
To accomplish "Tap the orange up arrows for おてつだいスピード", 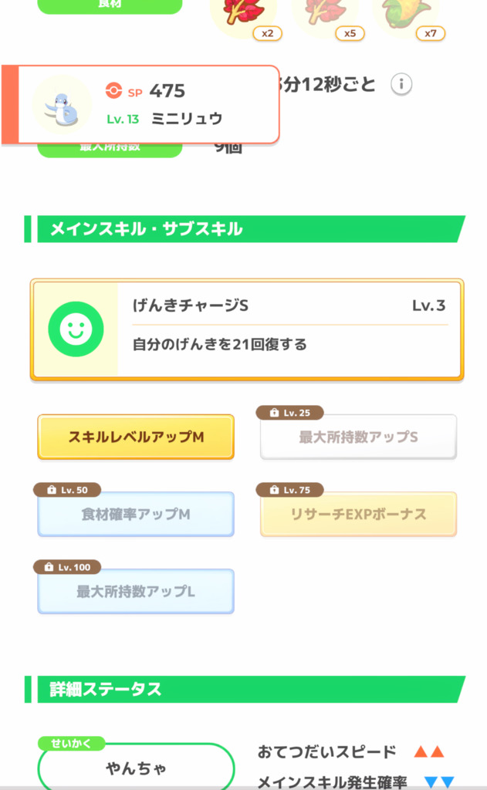I will pos(428,751).
